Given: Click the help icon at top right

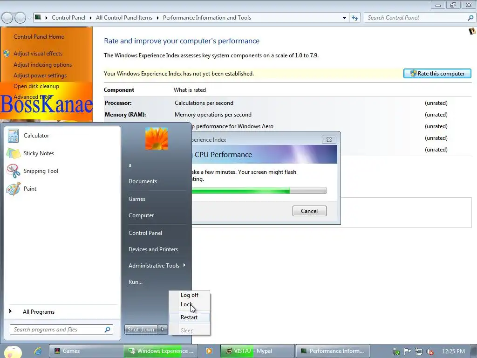Looking at the screenshot, I should tap(472, 31).
